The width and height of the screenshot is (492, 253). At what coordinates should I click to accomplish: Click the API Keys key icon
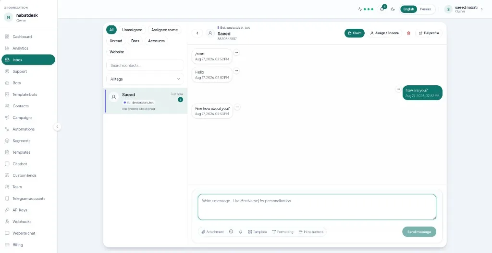click(x=7, y=210)
